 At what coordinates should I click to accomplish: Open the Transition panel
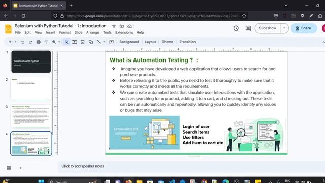click(x=187, y=42)
